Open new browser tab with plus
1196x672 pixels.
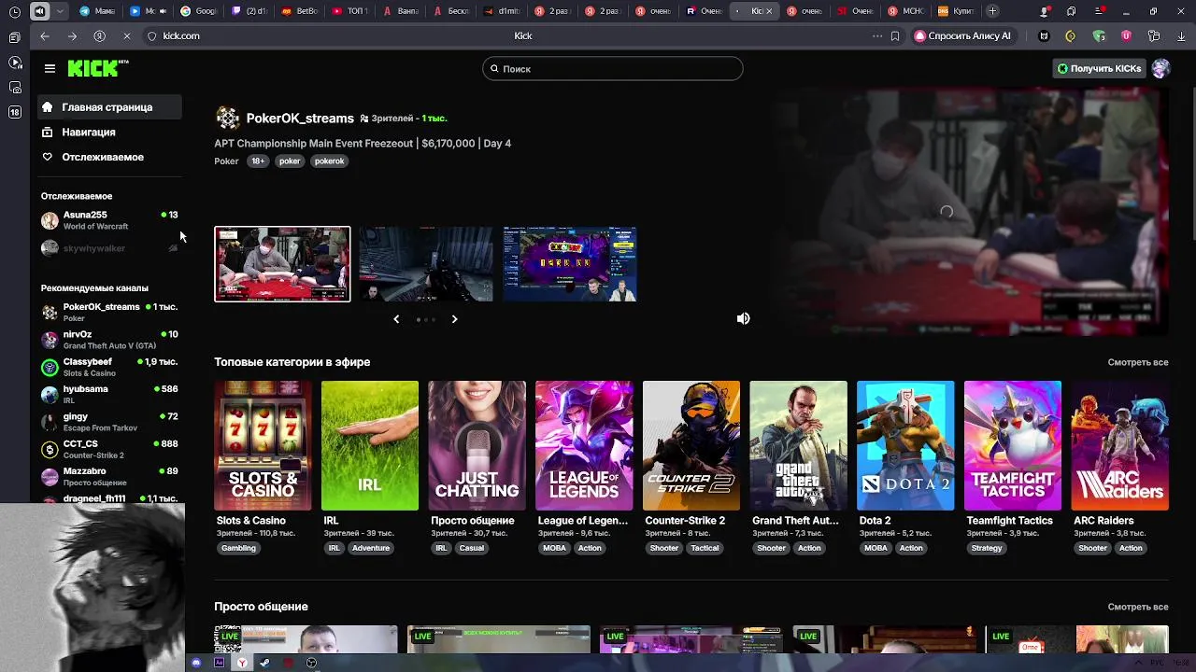(992, 11)
